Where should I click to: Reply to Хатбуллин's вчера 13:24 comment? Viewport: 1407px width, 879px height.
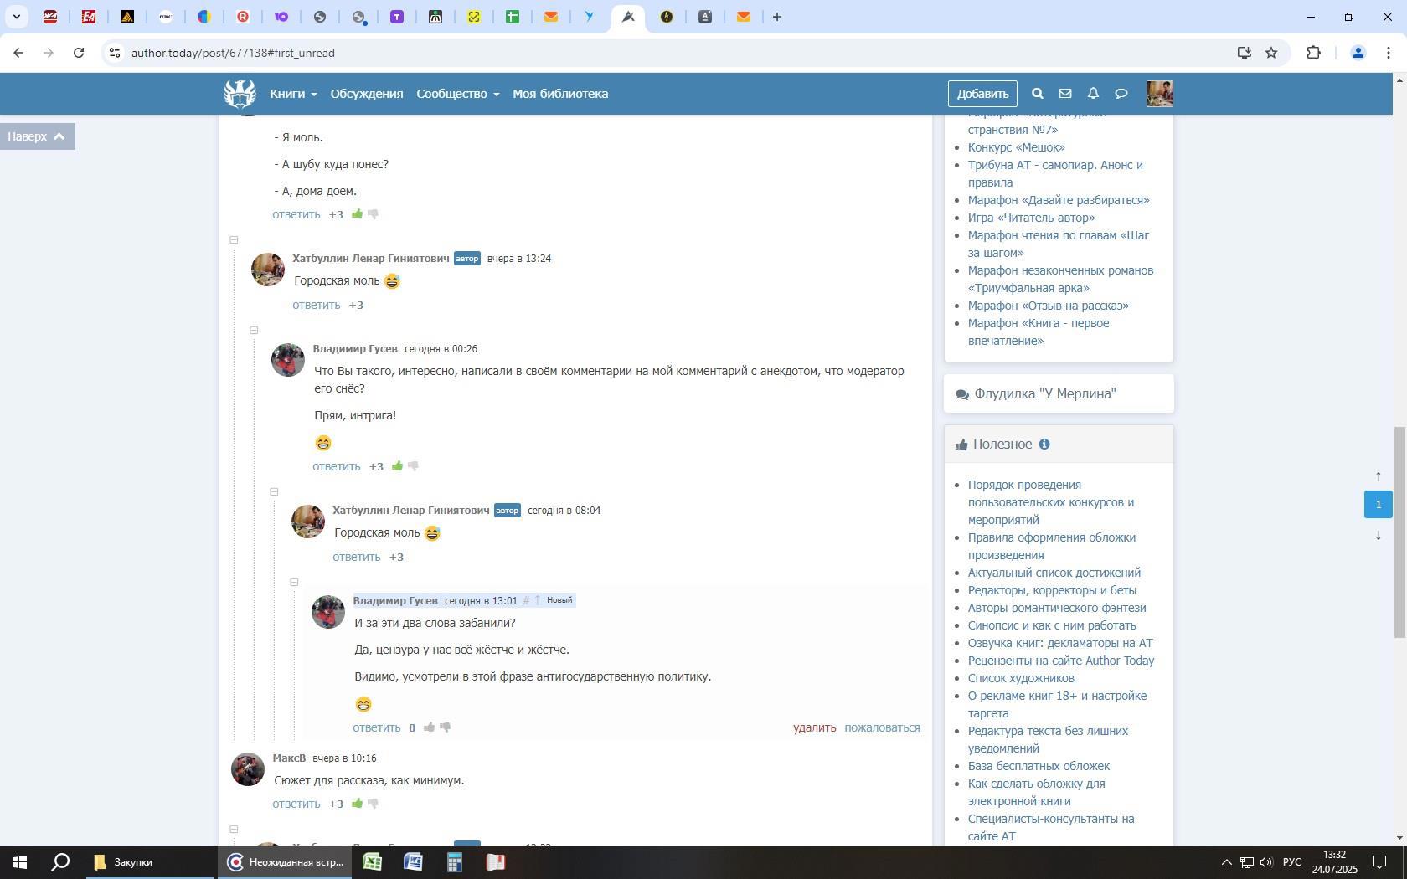[x=316, y=305]
